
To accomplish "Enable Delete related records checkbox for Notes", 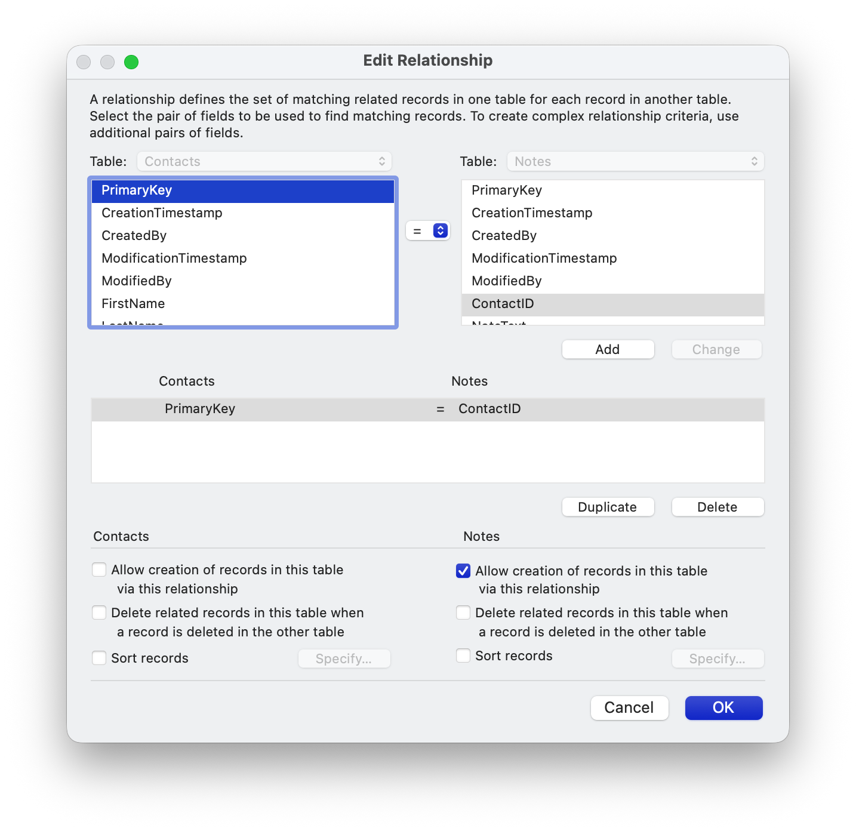I will (463, 613).
